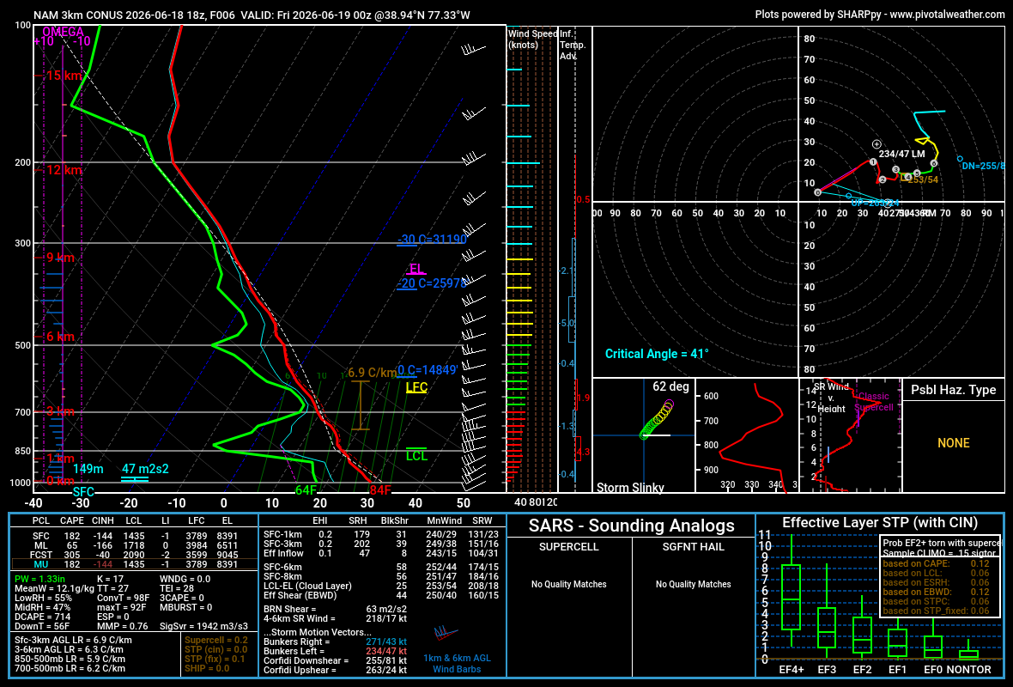Click the based on CAPE: 0.12 line

(936, 563)
